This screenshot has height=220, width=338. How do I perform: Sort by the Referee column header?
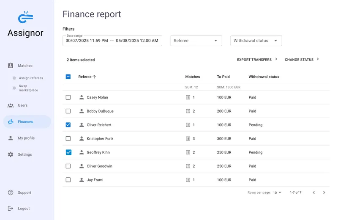pos(85,77)
